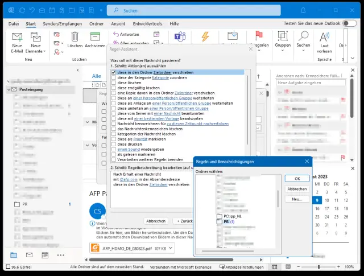Enable 'als gelesen markieren' checkbox

click(x=114, y=154)
